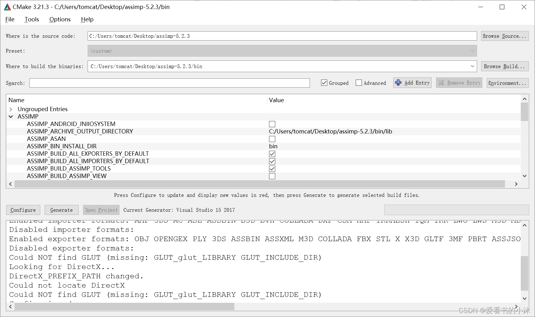Image resolution: width=535 pixels, height=317 pixels.
Task: Click the Configure button
Action: [x=23, y=210]
